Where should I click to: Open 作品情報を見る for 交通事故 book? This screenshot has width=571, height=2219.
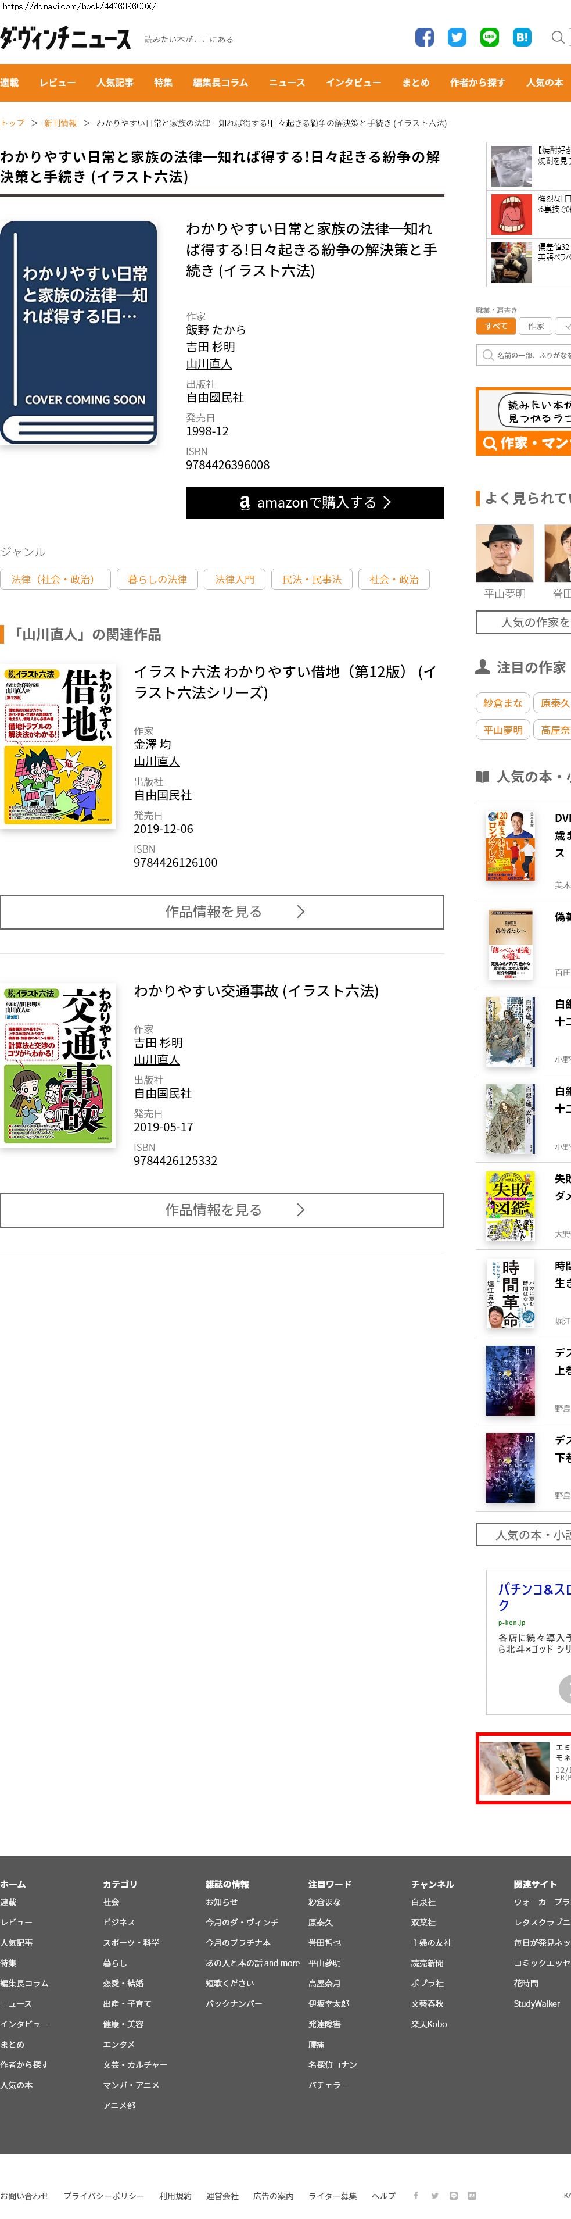[222, 1210]
